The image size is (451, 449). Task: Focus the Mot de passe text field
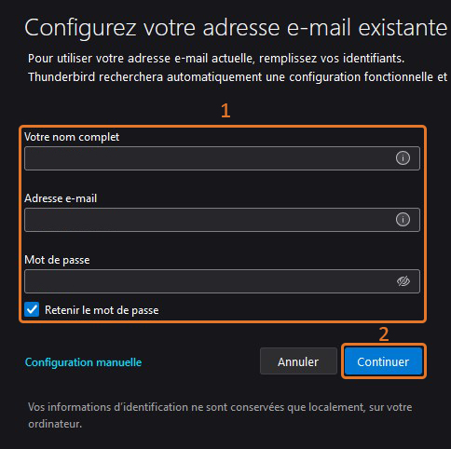pyautogui.click(x=222, y=281)
